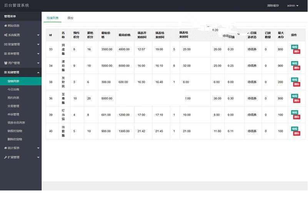Viewport: 308px width, 197px height.
Task: Click the home icon beside 网站信息
Action: point(5,26)
